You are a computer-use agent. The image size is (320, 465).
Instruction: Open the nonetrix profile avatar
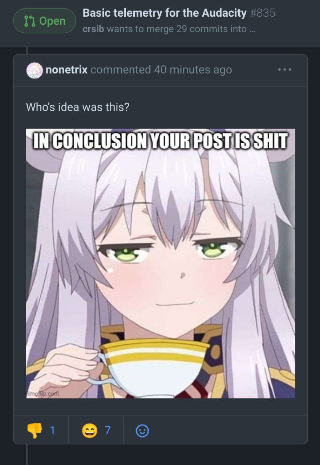tap(35, 70)
